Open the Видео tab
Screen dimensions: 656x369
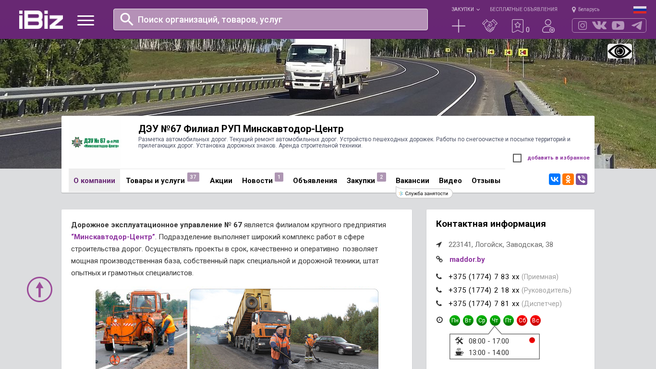coord(450,181)
